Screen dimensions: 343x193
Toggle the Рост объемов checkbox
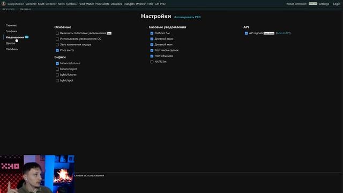[x=152, y=56]
